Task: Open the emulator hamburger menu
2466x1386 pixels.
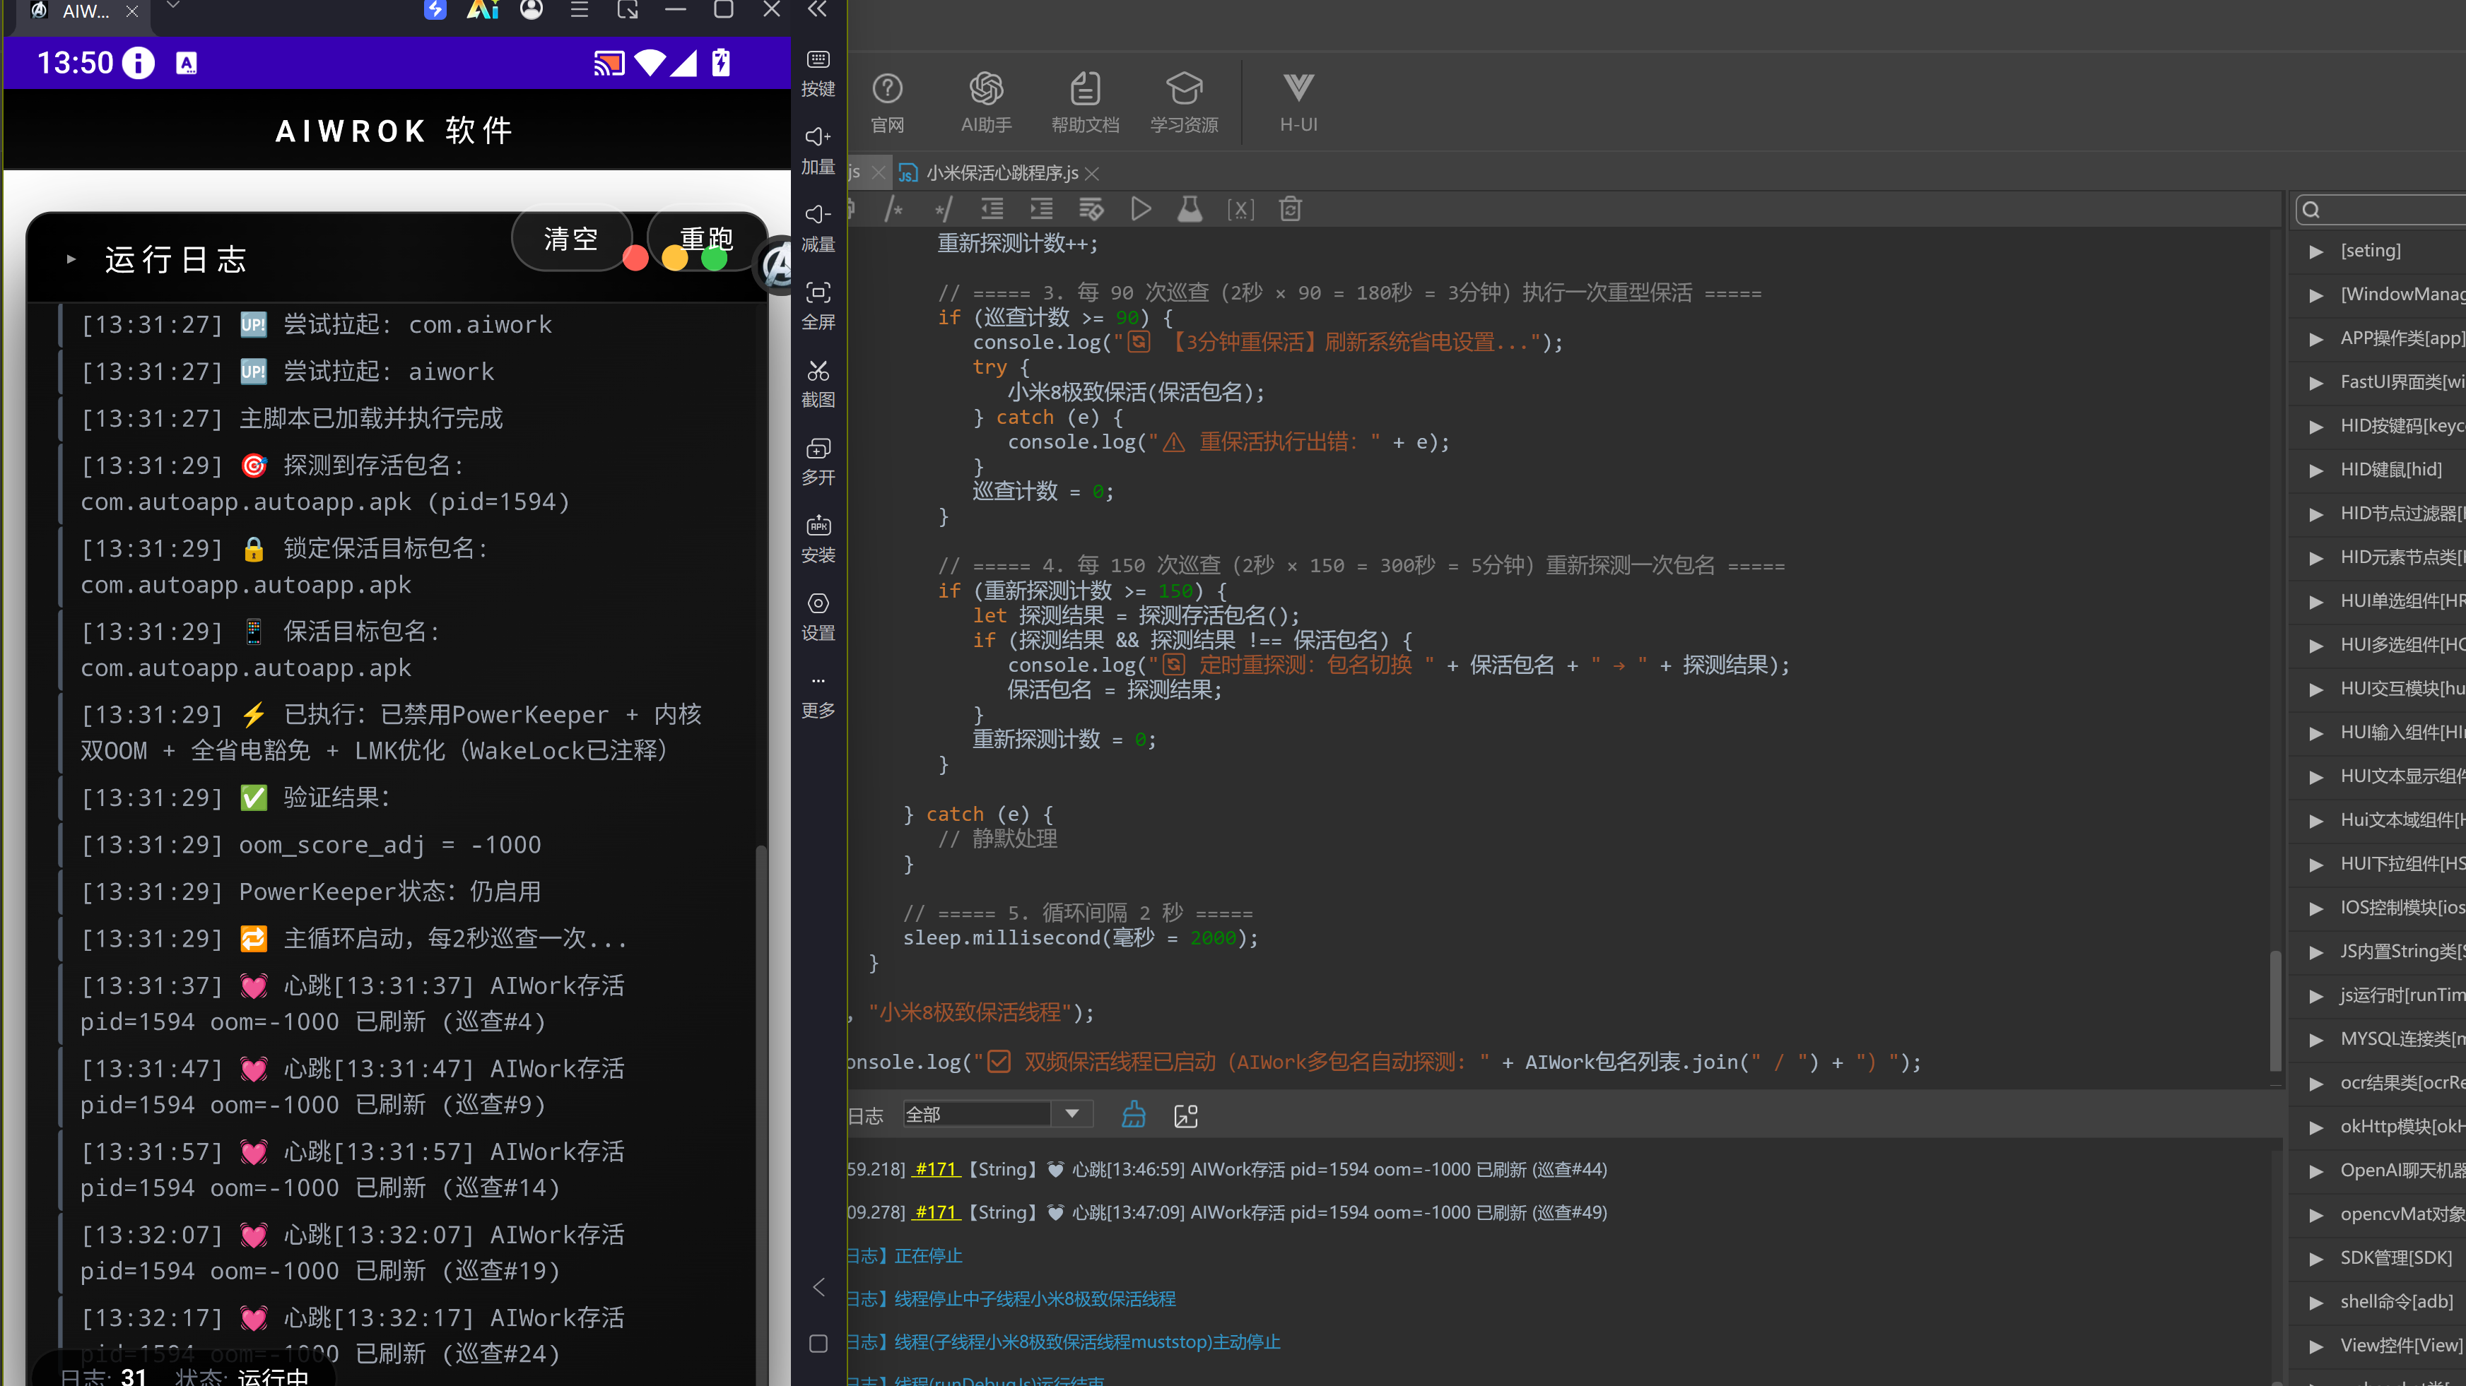Action: 579,10
